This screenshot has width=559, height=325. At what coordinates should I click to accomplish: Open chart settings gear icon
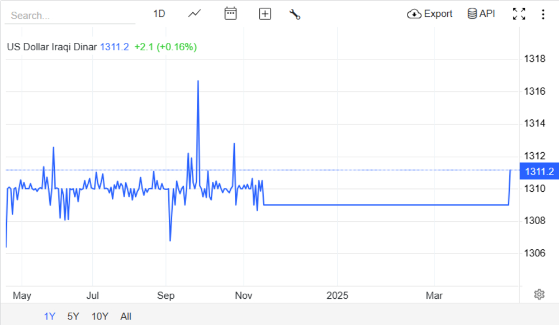539,294
